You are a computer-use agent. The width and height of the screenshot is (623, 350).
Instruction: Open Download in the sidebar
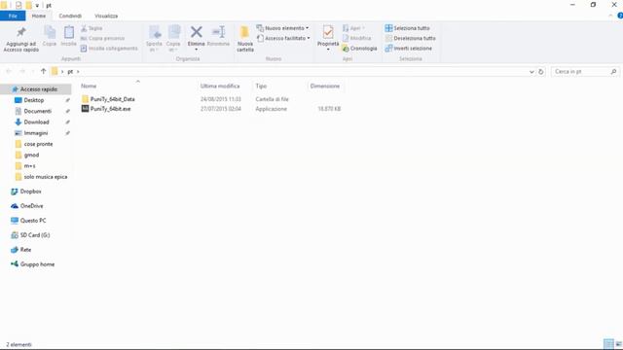pos(36,122)
